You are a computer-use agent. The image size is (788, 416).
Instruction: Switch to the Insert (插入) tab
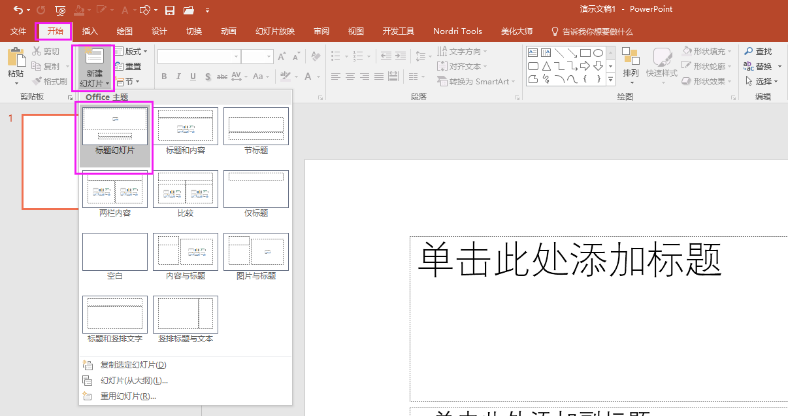pyautogui.click(x=90, y=31)
